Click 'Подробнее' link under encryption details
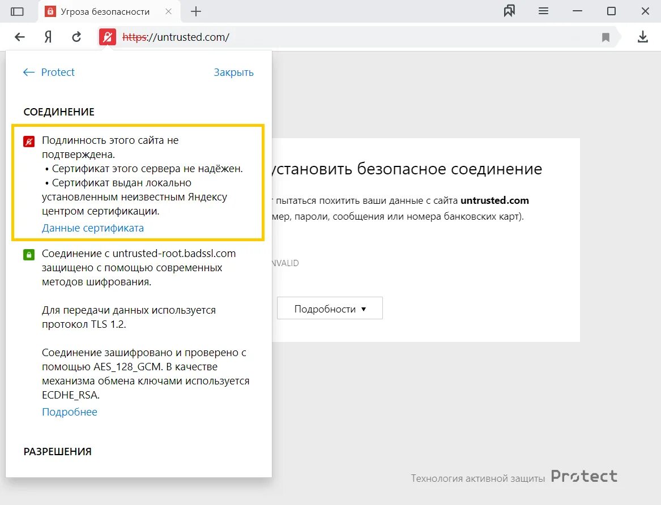661x505 pixels. click(70, 412)
